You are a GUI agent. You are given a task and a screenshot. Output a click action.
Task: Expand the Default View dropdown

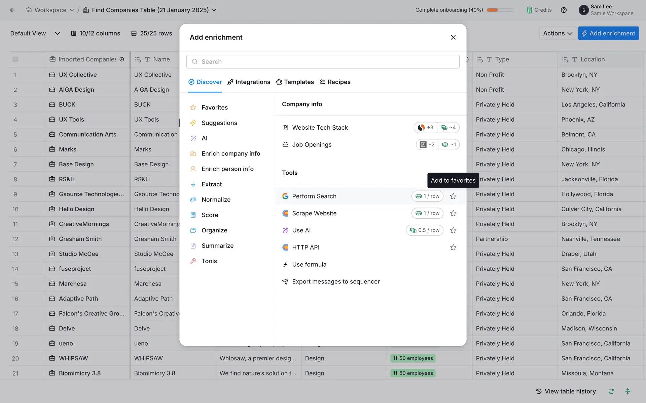[57, 33]
